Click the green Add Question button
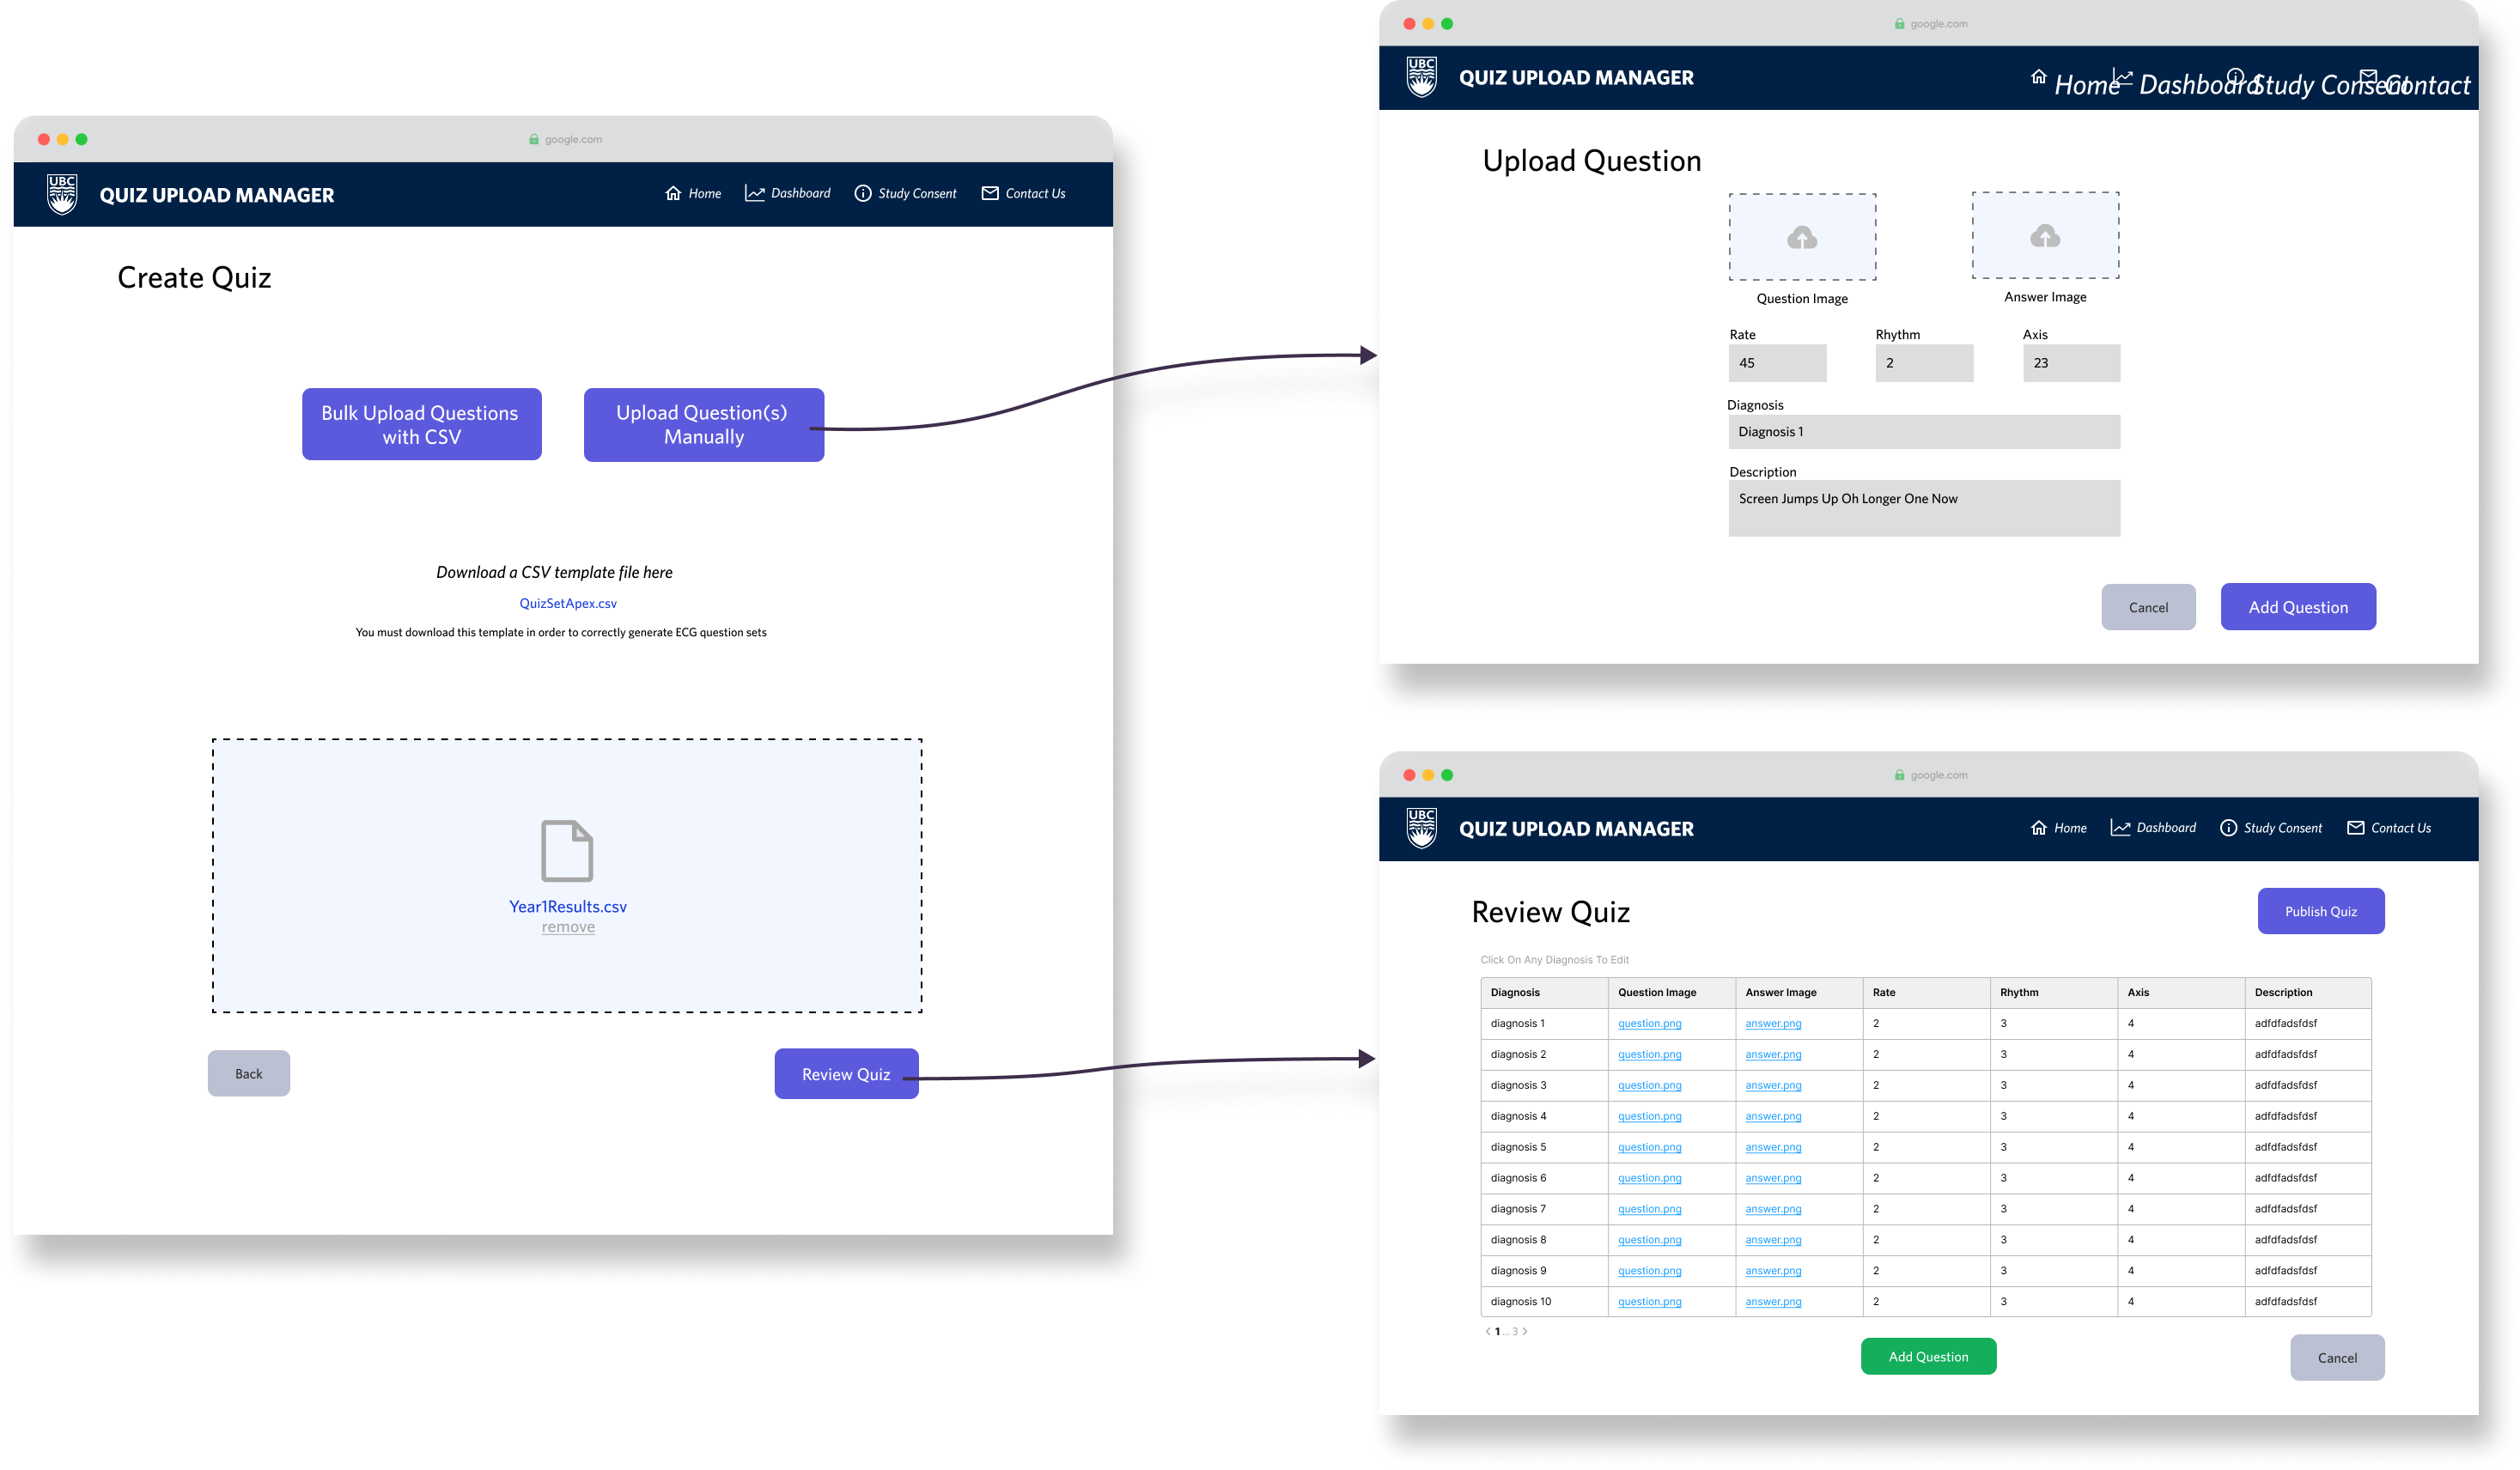Image resolution: width=2520 pixels, height=1470 pixels. [x=1927, y=1356]
